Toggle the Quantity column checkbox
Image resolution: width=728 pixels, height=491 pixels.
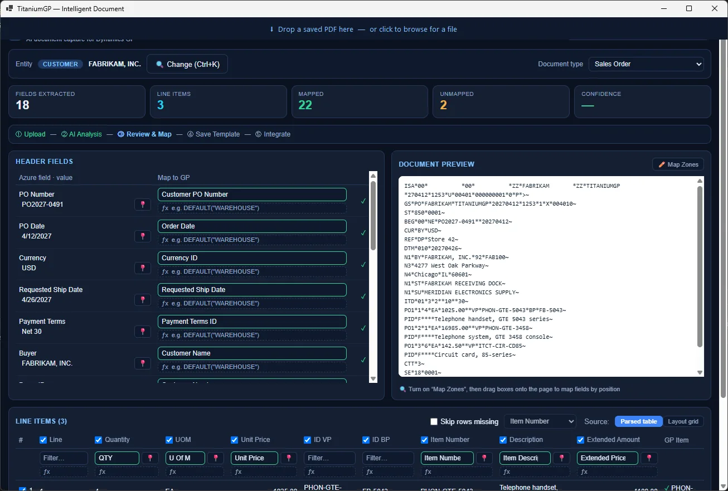coord(99,440)
